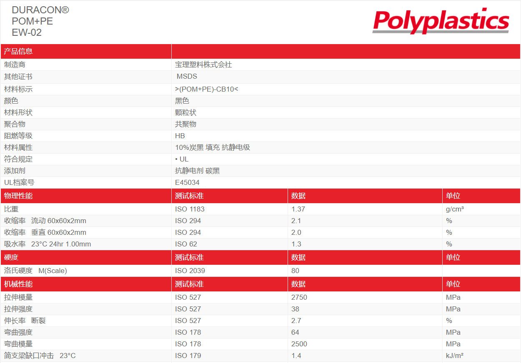The image size is (521, 363).
Task: Select the EW-02 grade name
Action: [27, 32]
